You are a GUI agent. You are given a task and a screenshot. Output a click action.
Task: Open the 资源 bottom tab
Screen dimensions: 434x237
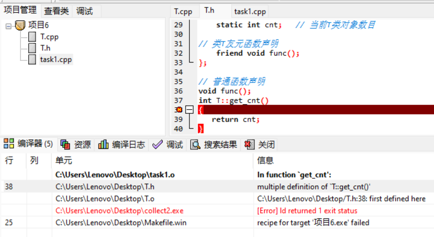76,145
